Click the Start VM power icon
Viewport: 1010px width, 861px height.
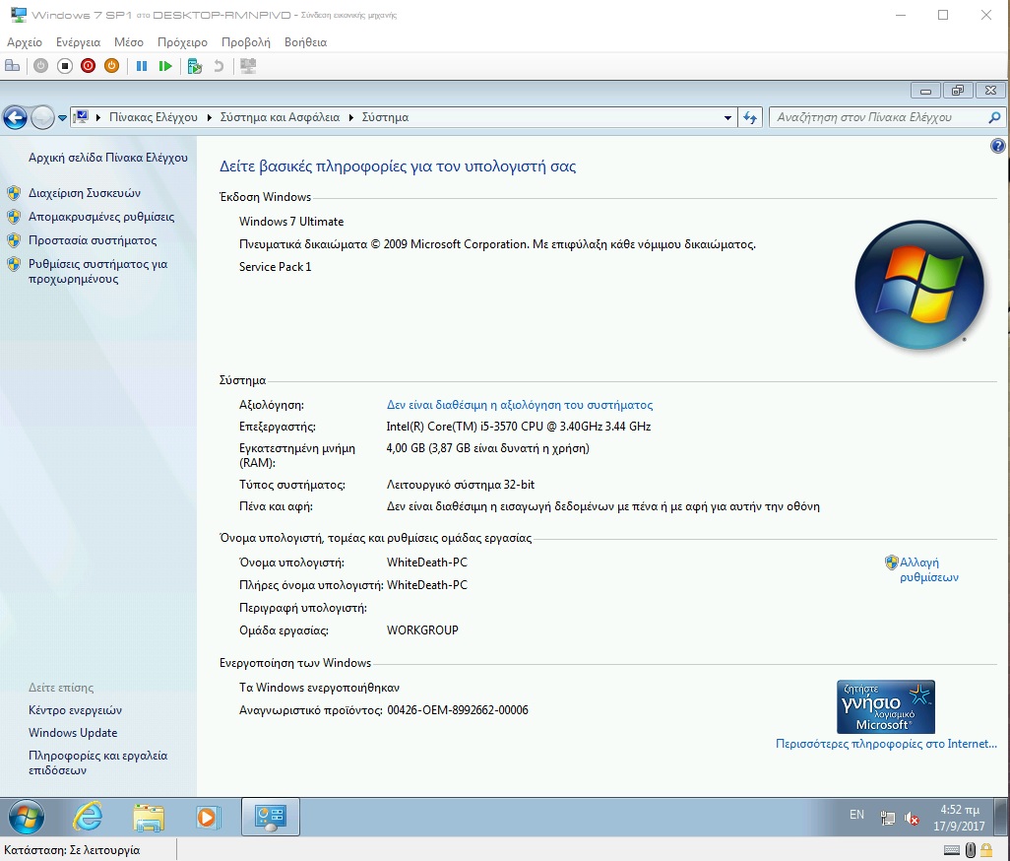pos(40,66)
